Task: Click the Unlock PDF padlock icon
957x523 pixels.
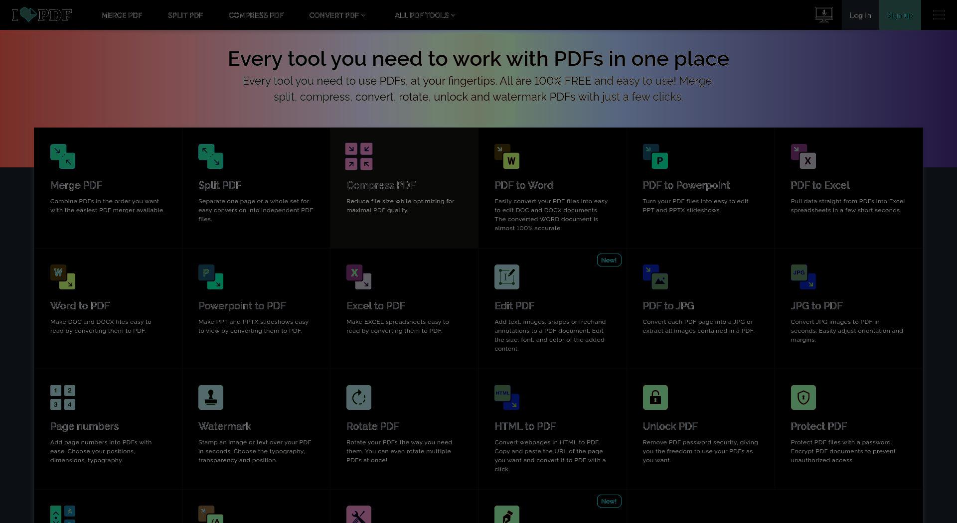Action: [655, 397]
